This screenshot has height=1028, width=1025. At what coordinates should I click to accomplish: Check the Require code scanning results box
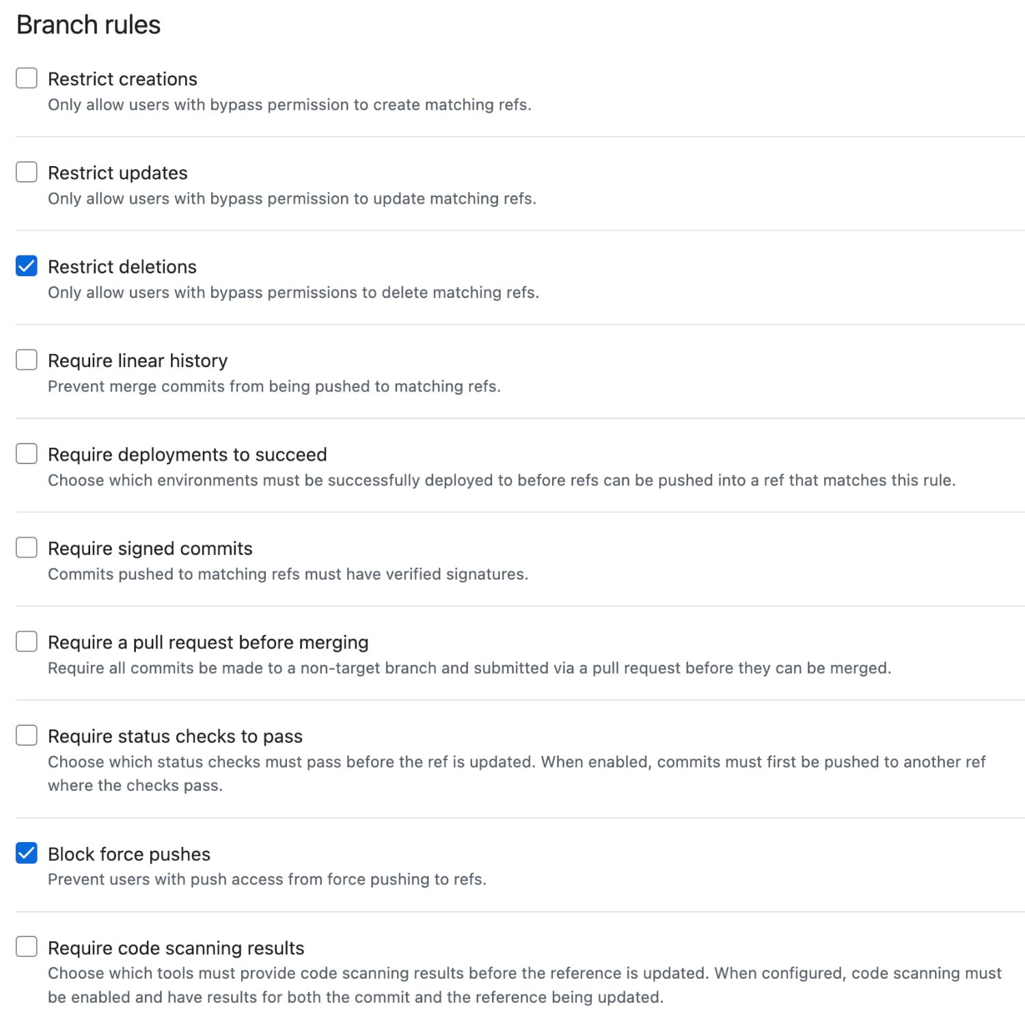tap(27, 947)
